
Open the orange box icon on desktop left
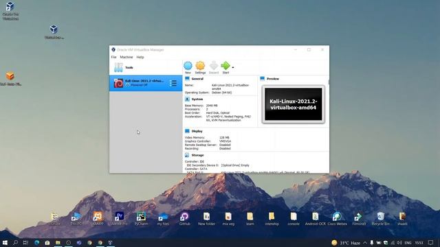click(10, 79)
